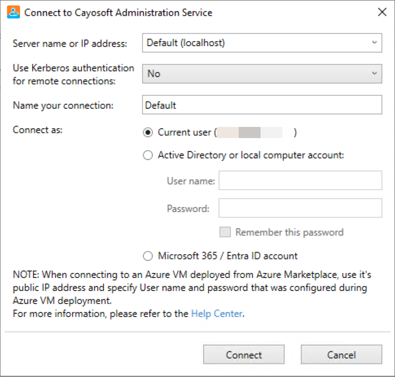Select Microsoft 365 / Entra ID account option

point(148,256)
